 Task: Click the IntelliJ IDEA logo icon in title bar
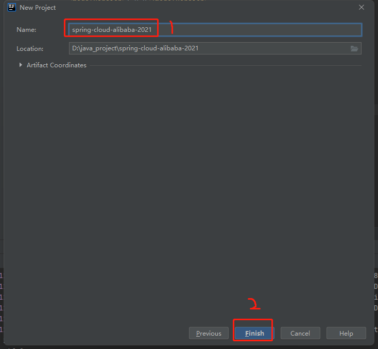(11, 8)
